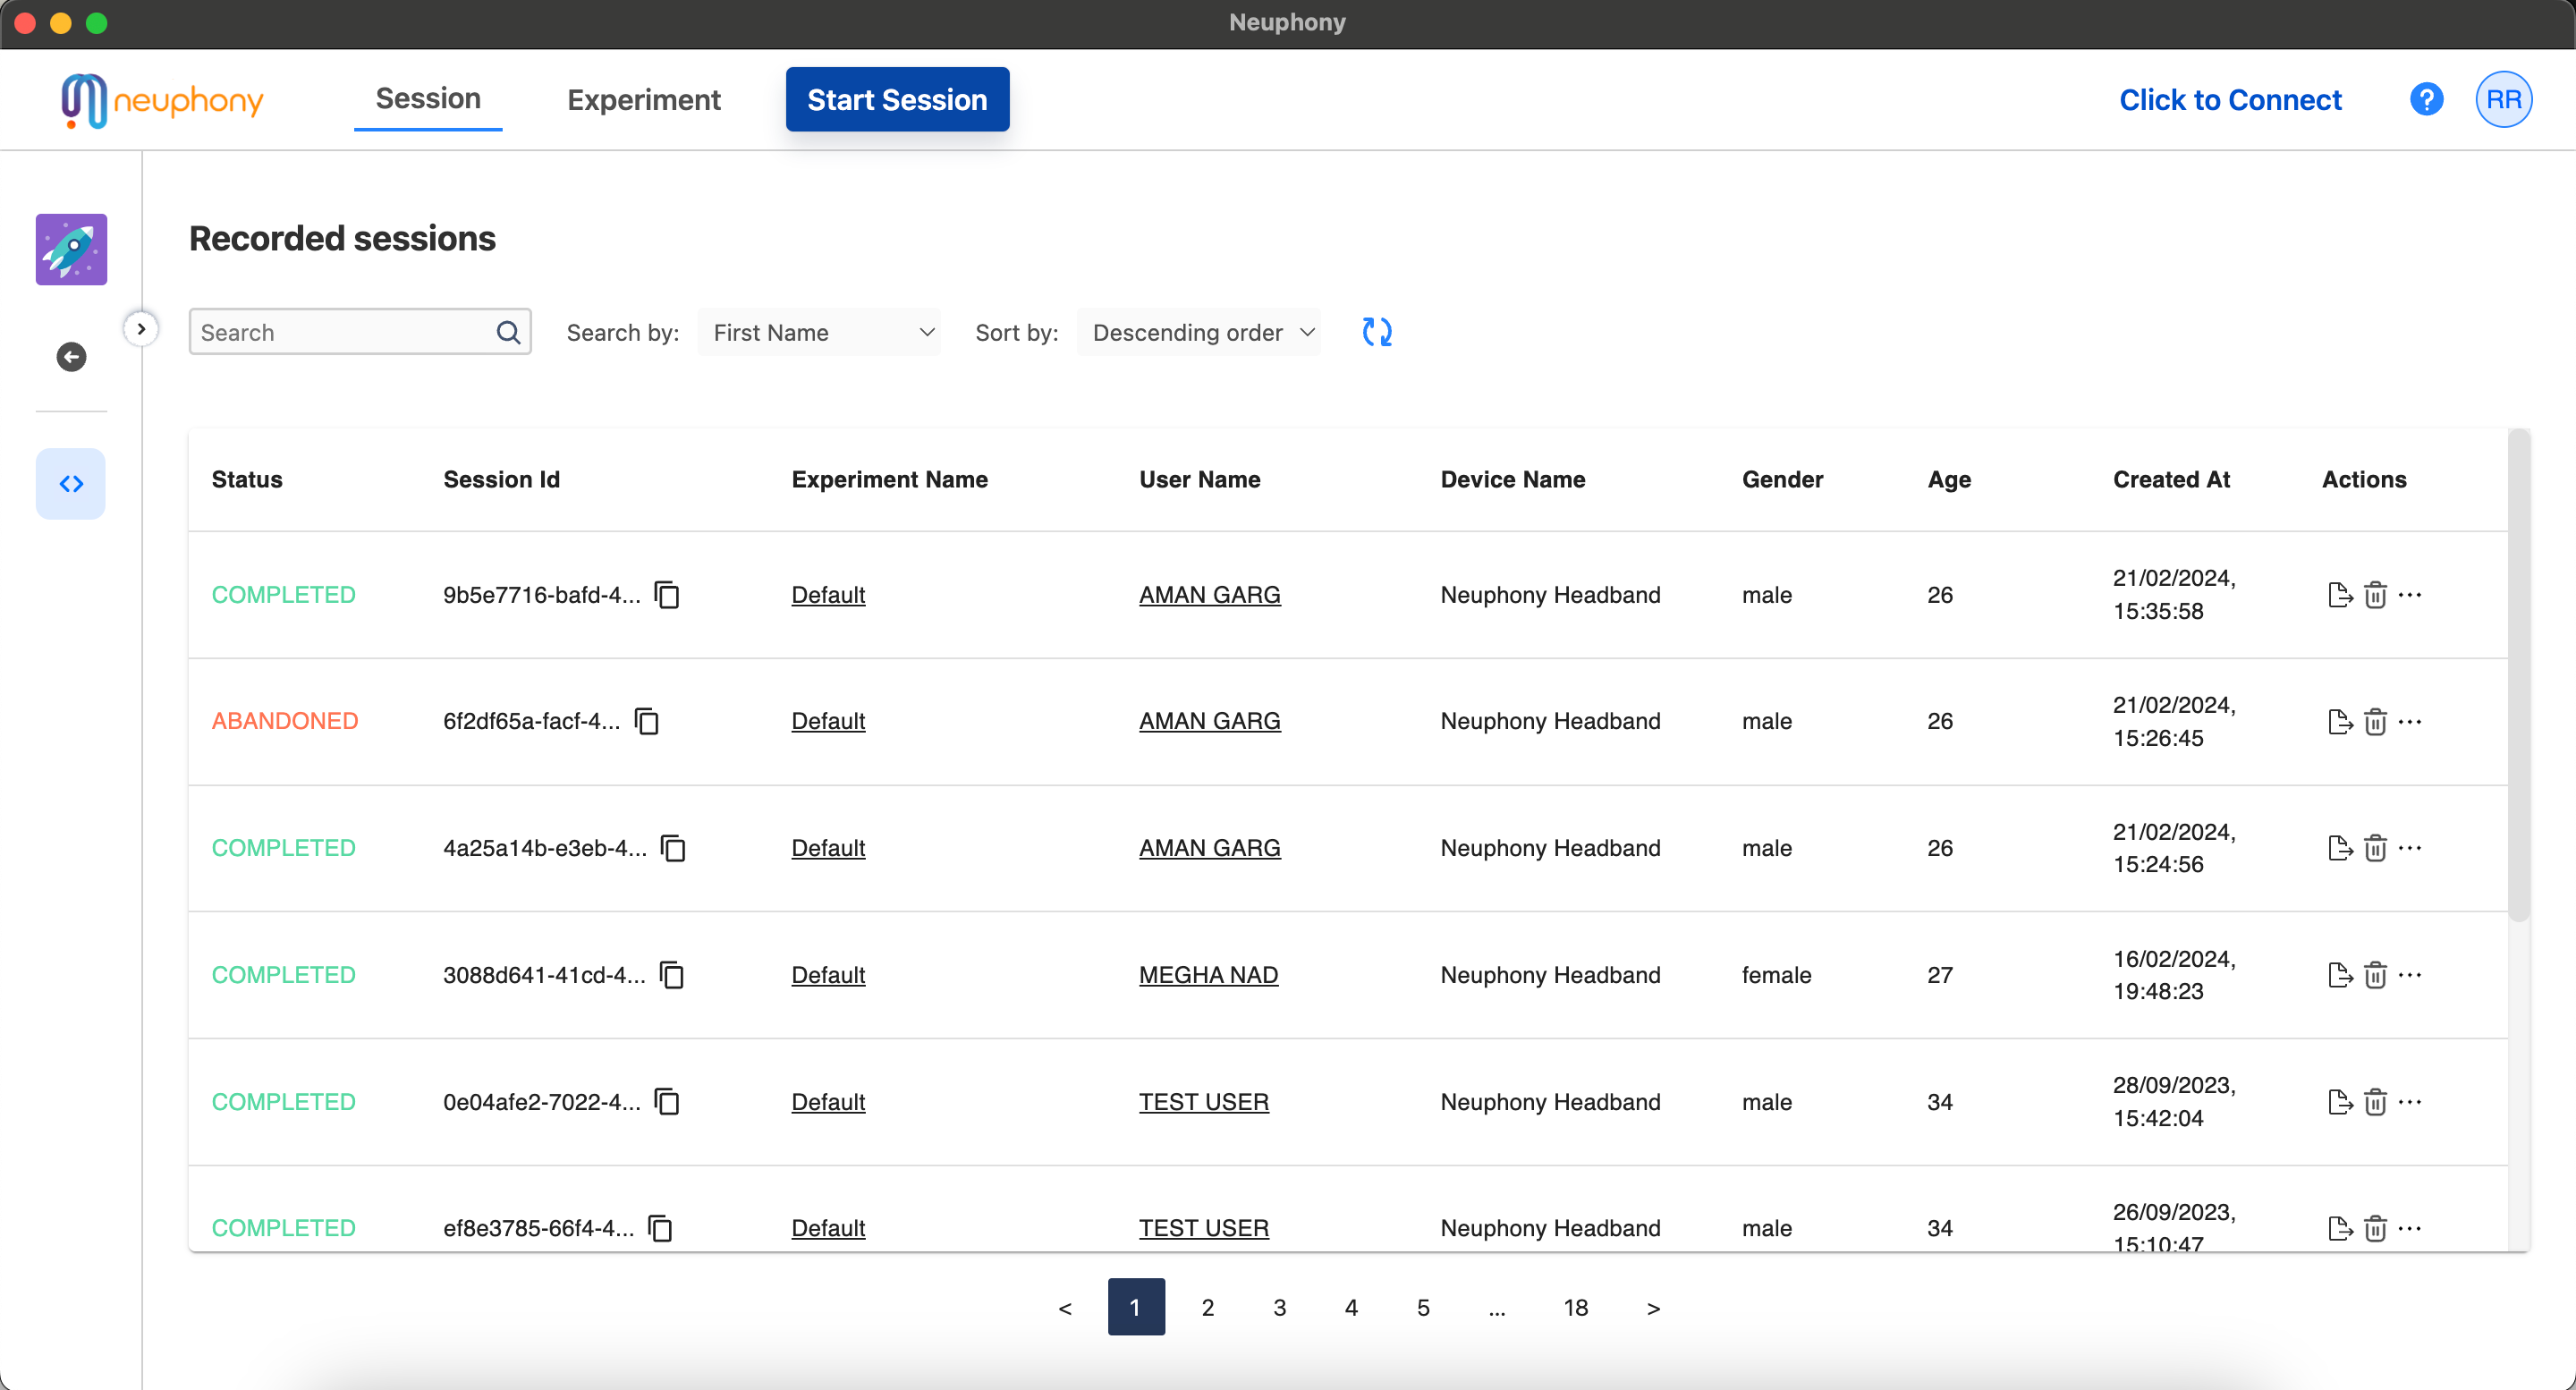Click the AMAN GARG username link

click(1208, 594)
